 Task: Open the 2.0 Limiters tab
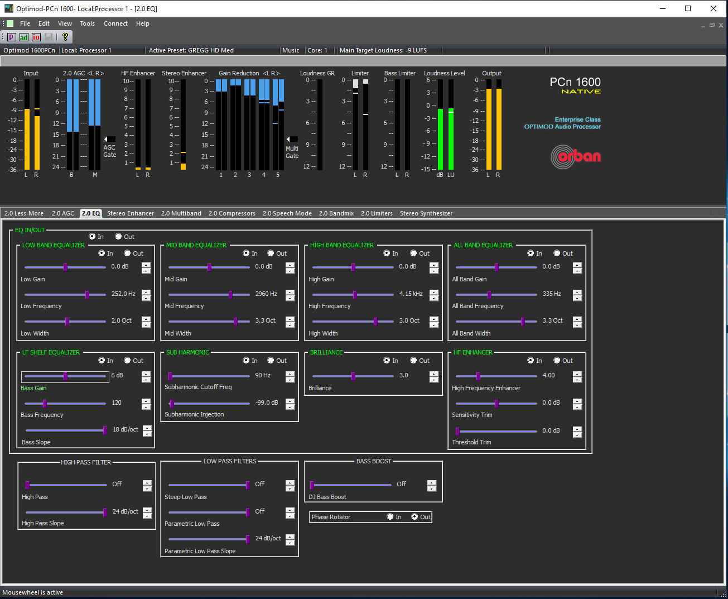(377, 213)
